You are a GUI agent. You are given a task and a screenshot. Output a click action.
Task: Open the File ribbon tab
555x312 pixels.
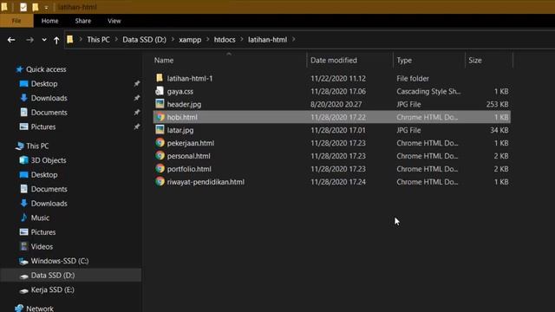point(16,21)
